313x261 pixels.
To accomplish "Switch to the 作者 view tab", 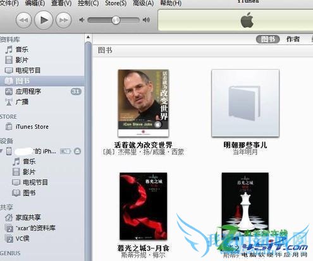I will point(293,39).
